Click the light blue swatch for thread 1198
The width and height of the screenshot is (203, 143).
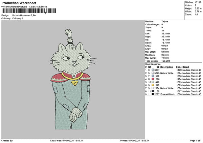[x=153, y=70]
